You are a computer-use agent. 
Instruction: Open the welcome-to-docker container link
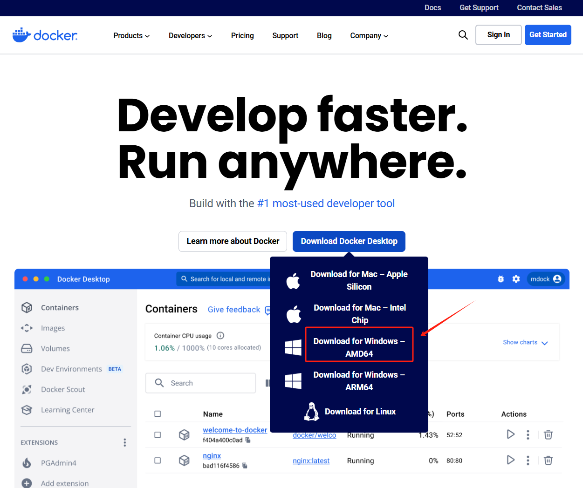(x=235, y=430)
